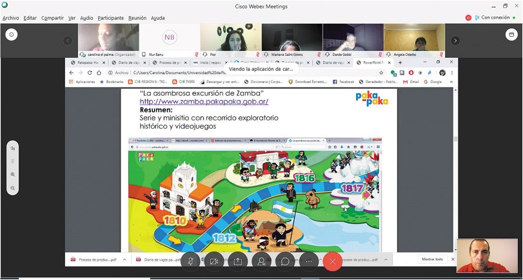Open CIIE TIGRE bookmark
This screenshot has height=280, width=523.
[x=184, y=82]
